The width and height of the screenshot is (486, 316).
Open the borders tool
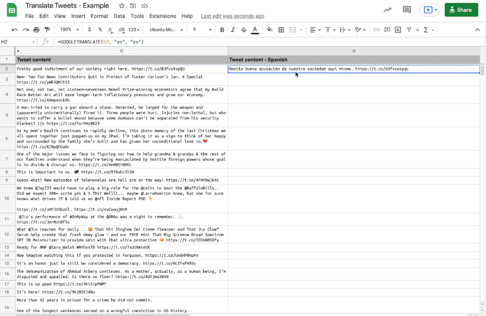tap(281, 30)
